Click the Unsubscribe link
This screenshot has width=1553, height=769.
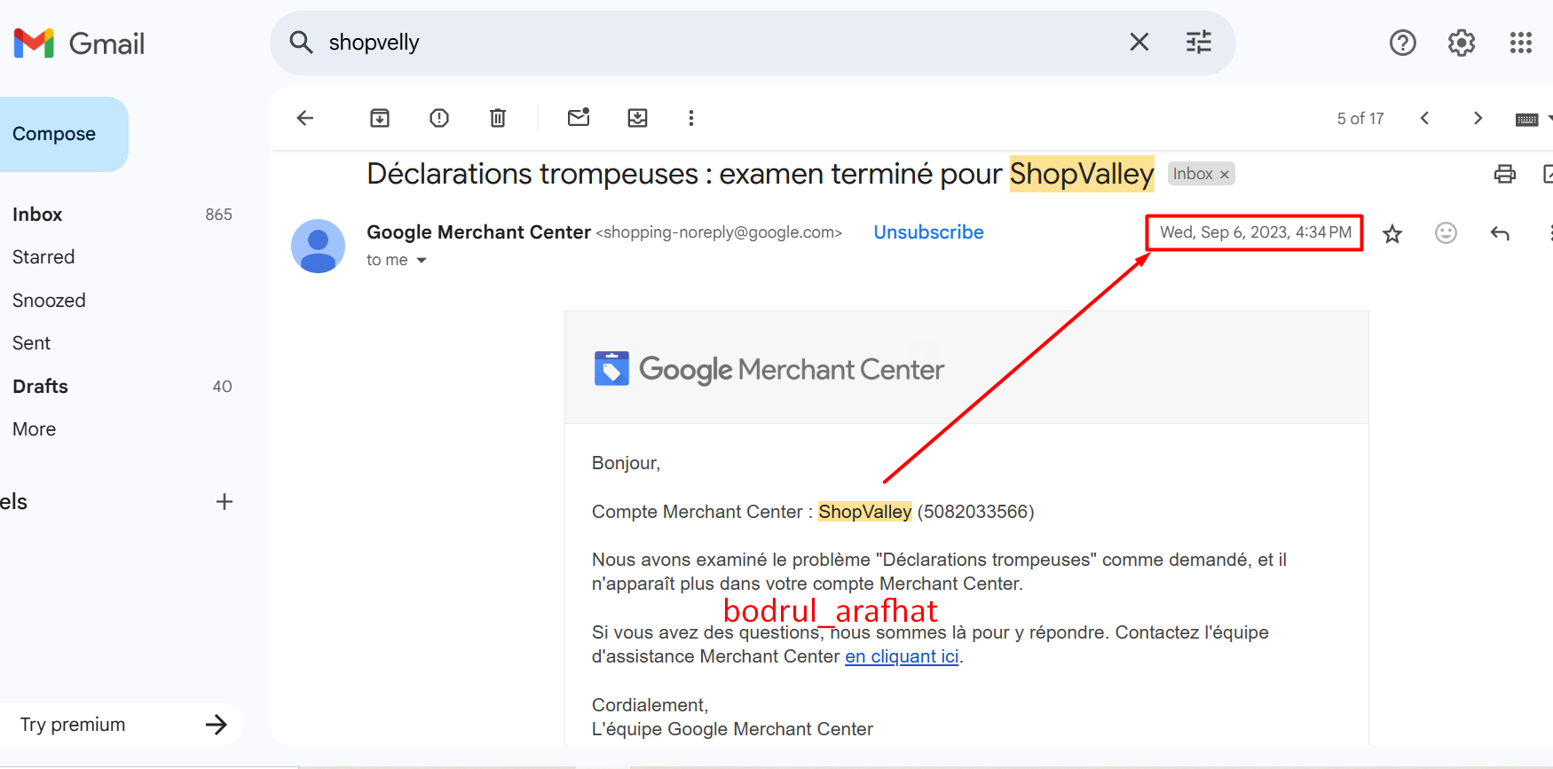pos(928,232)
